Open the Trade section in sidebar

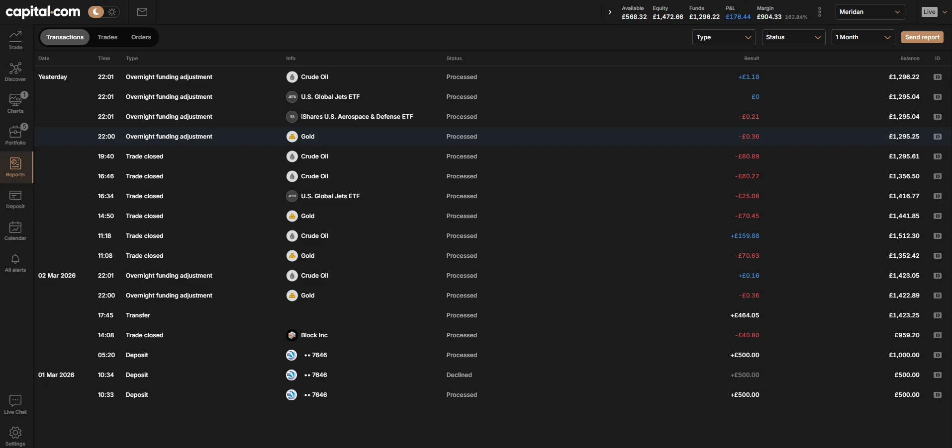tap(15, 40)
